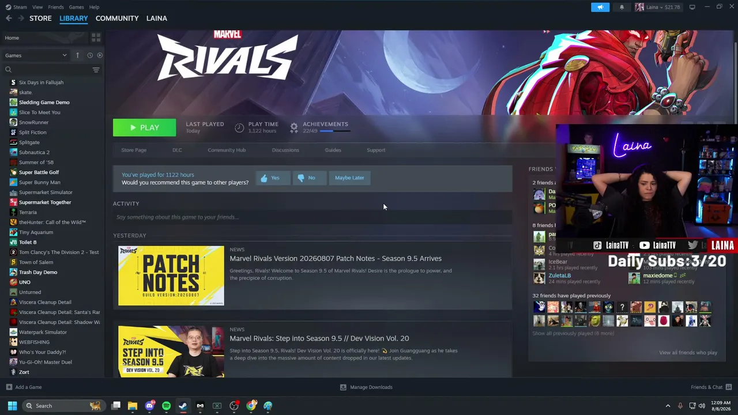The height and width of the screenshot is (415, 738).
Task: Read the Step into Season 9.5 article
Action: click(319, 338)
